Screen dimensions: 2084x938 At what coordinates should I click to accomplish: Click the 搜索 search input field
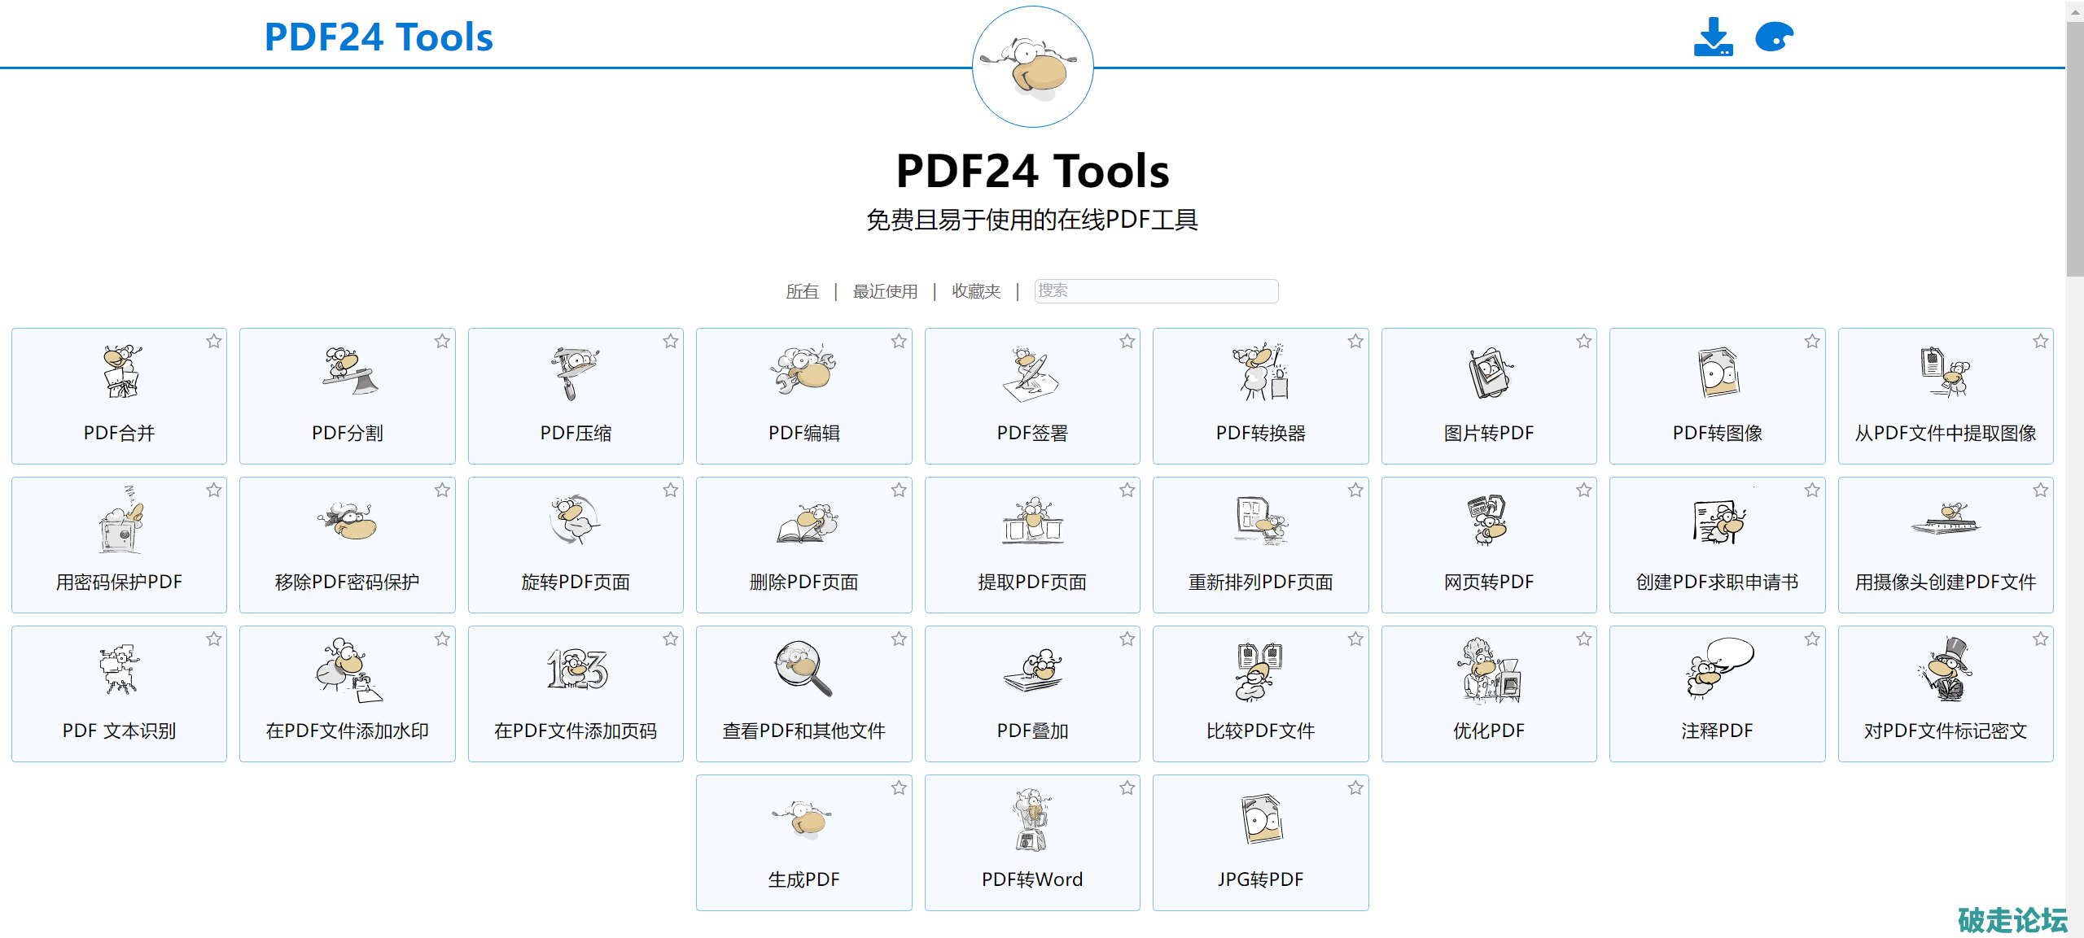pyautogui.click(x=1155, y=291)
